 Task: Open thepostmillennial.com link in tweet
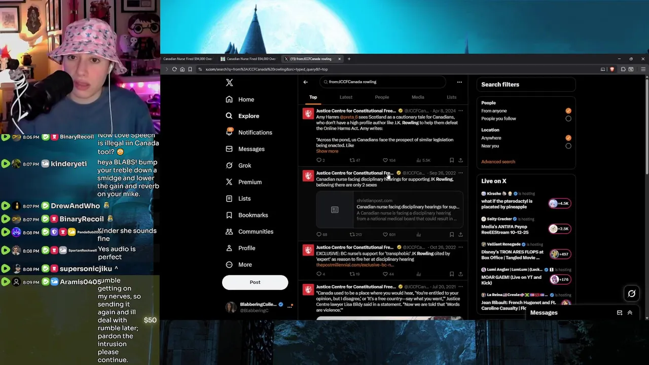[355, 265]
